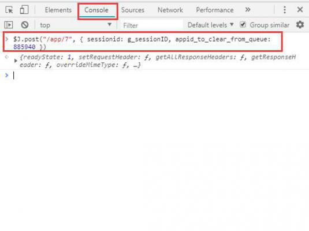
Task: Select the inspect element picker icon
Action: [9, 10]
